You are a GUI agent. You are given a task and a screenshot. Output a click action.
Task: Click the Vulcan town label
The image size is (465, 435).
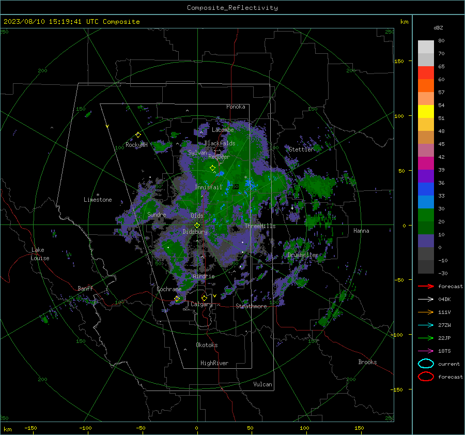262,384
